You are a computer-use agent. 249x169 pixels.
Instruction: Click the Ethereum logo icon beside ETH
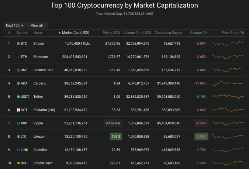[18, 57]
